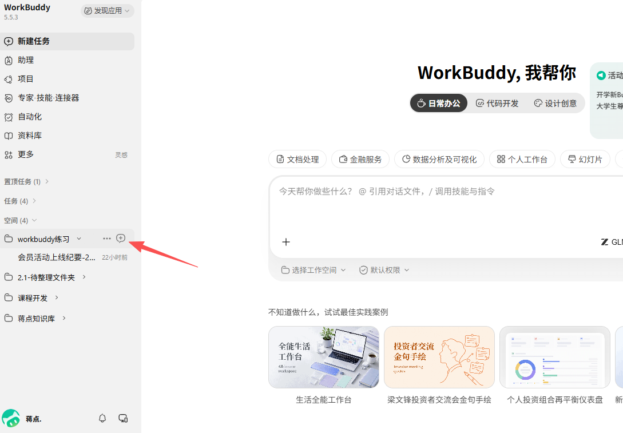This screenshot has width=623, height=433.
Task: Switch to the 代码开发 tab
Action: pos(497,104)
